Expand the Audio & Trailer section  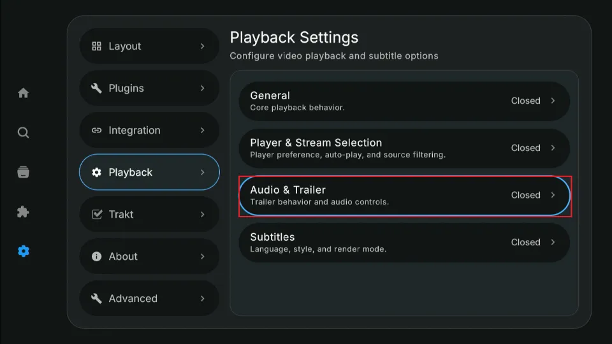point(404,195)
